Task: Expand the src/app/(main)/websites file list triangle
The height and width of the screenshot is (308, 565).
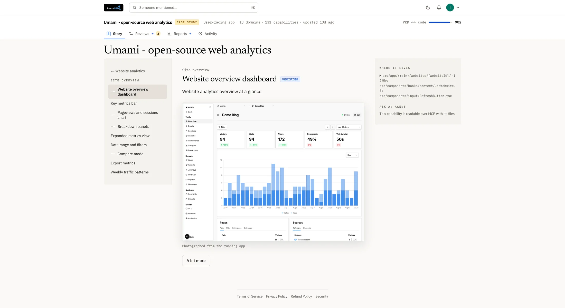Action: pos(380,76)
